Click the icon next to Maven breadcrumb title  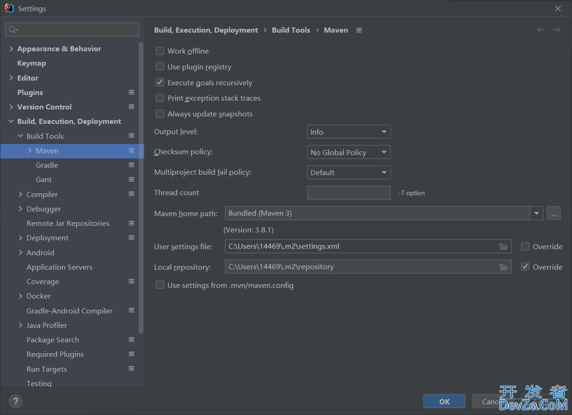(359, 30)
